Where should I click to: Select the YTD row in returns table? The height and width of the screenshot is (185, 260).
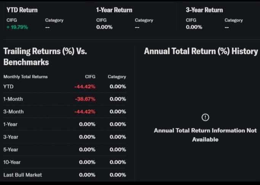click(8, 87)
